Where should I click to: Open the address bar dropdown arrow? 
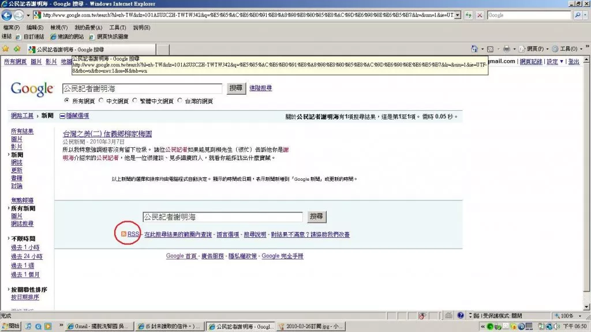coord(458,15)
